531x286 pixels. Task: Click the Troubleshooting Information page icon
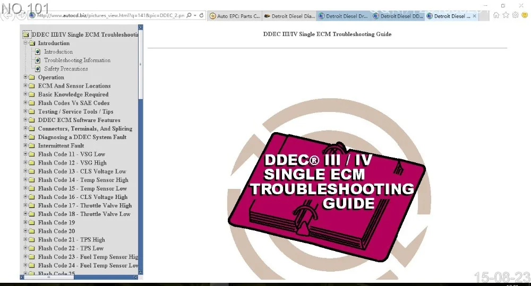coord(38,60)
